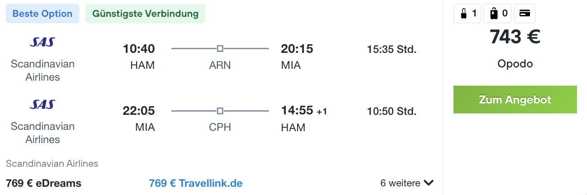587x195 pixels.
Task: Open the 769 € Travellink.de offer
Action: (x=196, y=183)
